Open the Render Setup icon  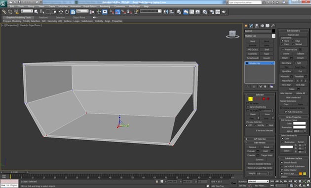click(x=212, y=12)
